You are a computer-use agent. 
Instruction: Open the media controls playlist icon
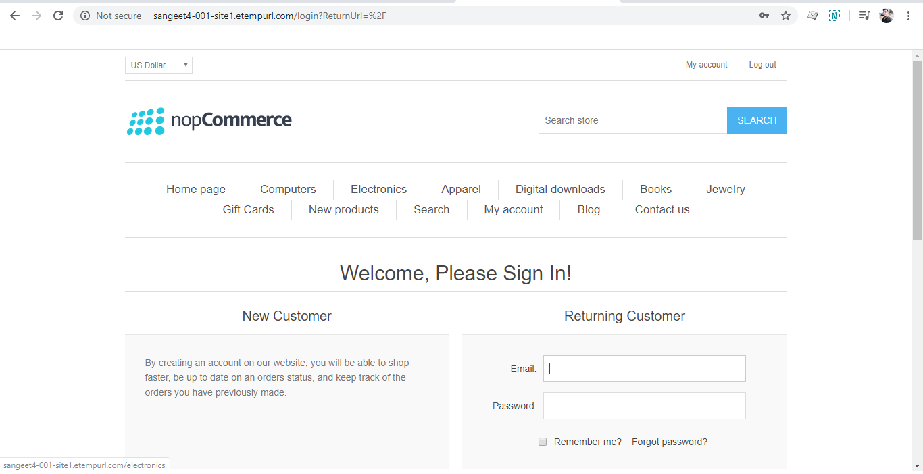click(864, 16)
